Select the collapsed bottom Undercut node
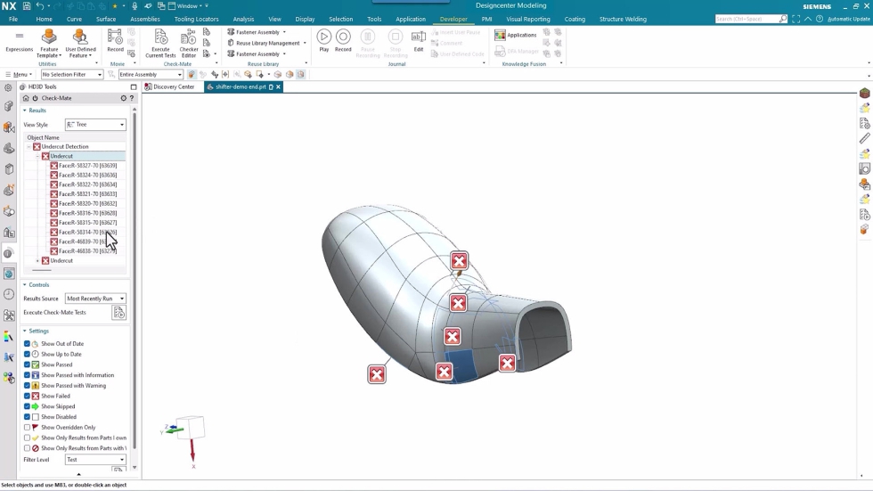Screen dimensions: 873x491 61,260
